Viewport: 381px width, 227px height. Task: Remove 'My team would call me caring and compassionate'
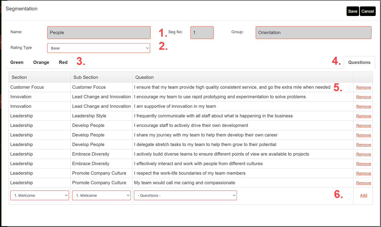[363, 182]
